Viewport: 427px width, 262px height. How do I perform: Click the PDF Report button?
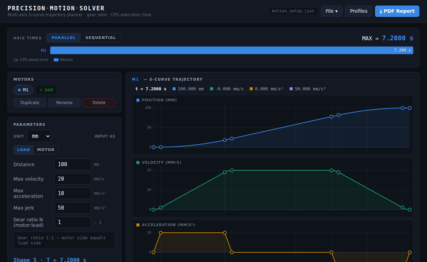397,11
